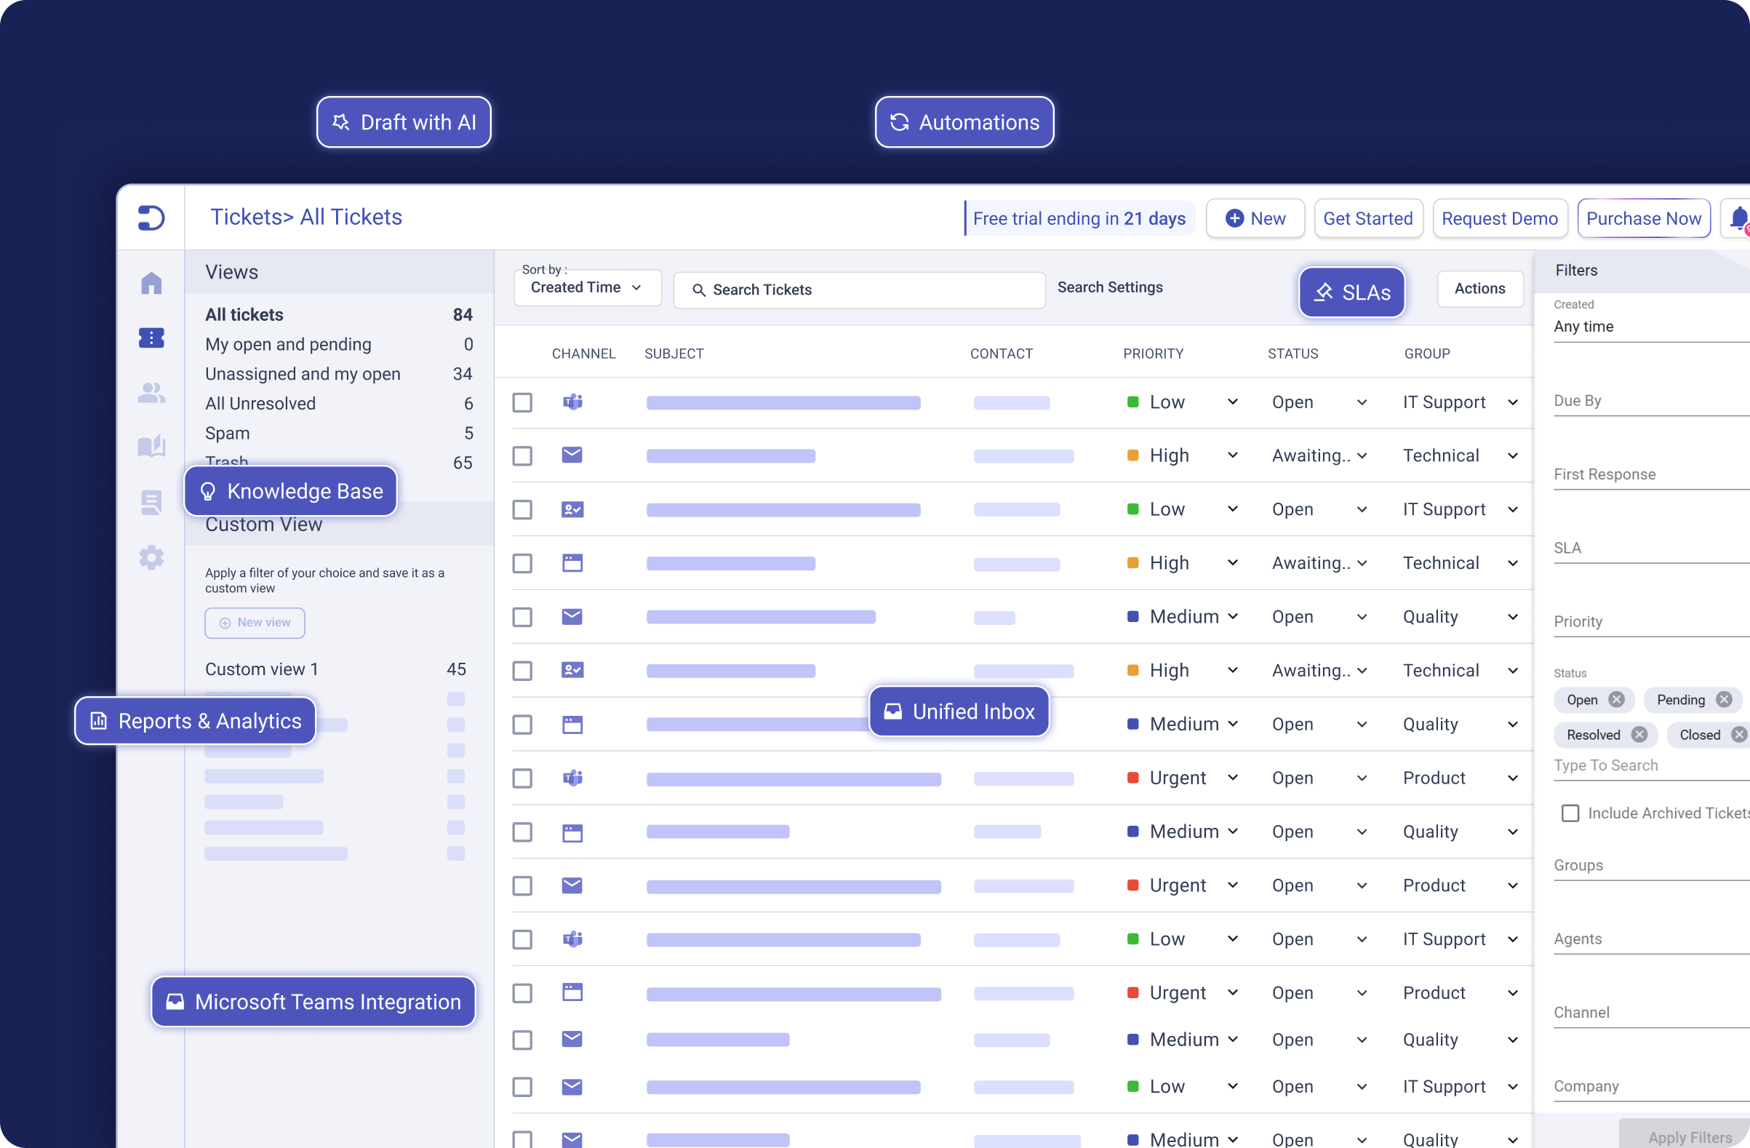
Task: Click the Purchase Now button
Action: (x=1642, y=218)
